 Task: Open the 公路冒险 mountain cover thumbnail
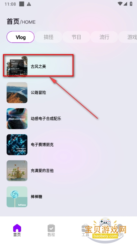coord(17,93)
